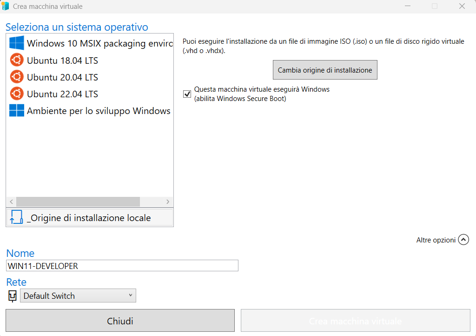
Task: Collapse the Altre opzioni section
Action: click(463, 240)
